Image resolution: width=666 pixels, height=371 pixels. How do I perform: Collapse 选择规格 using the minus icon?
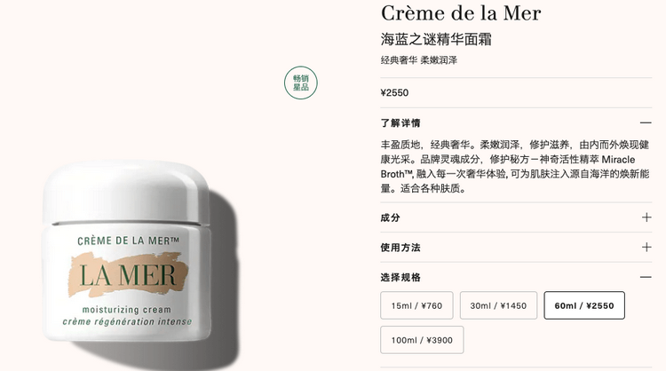pos(646,277)
